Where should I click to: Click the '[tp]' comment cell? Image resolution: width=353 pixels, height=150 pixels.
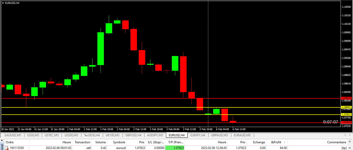[344, 148]
